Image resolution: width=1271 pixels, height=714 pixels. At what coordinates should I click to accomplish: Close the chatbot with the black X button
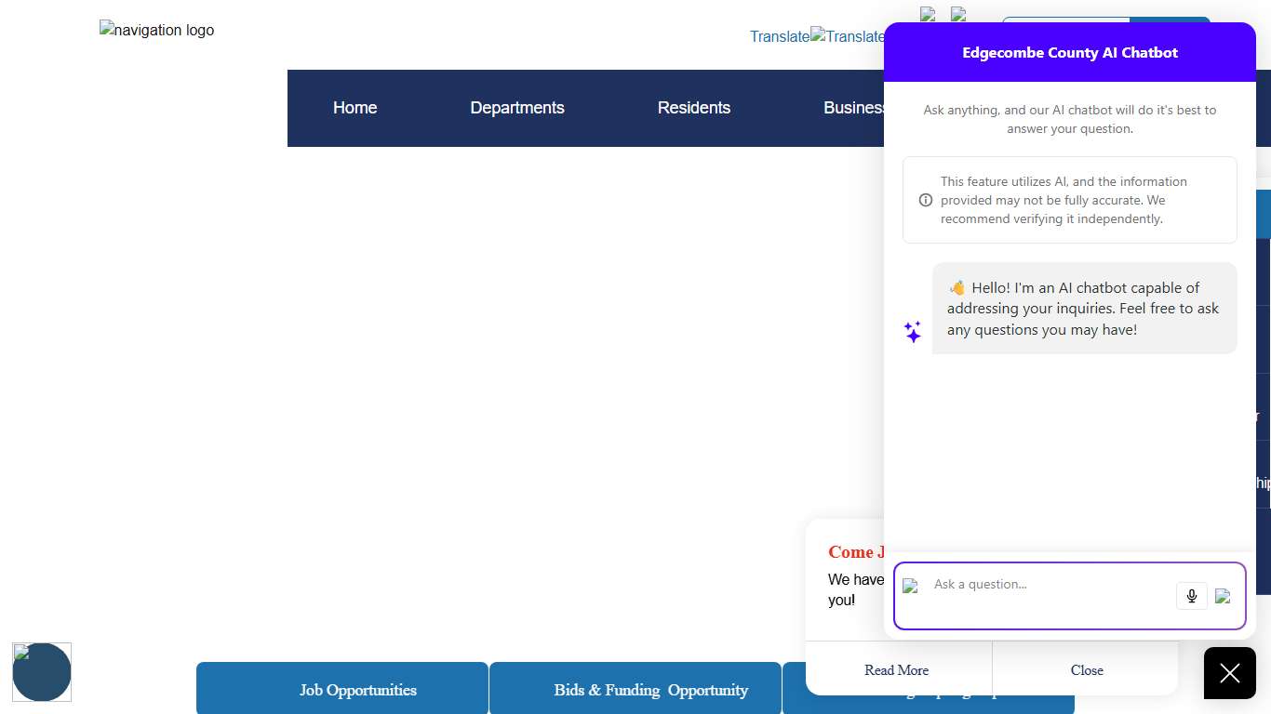coord(1229,673)
